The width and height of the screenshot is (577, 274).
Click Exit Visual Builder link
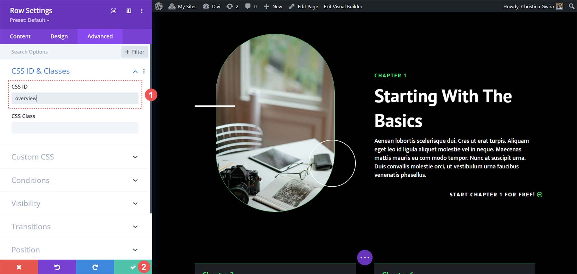pyautogui.click(x=343, y=6)
